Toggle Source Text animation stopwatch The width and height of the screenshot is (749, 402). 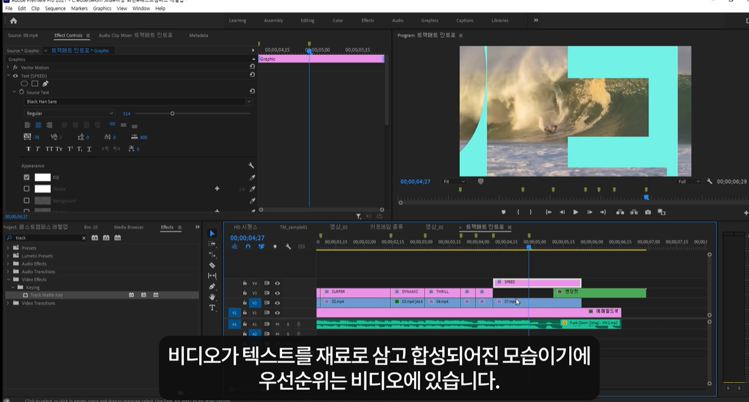pos(22,92)
